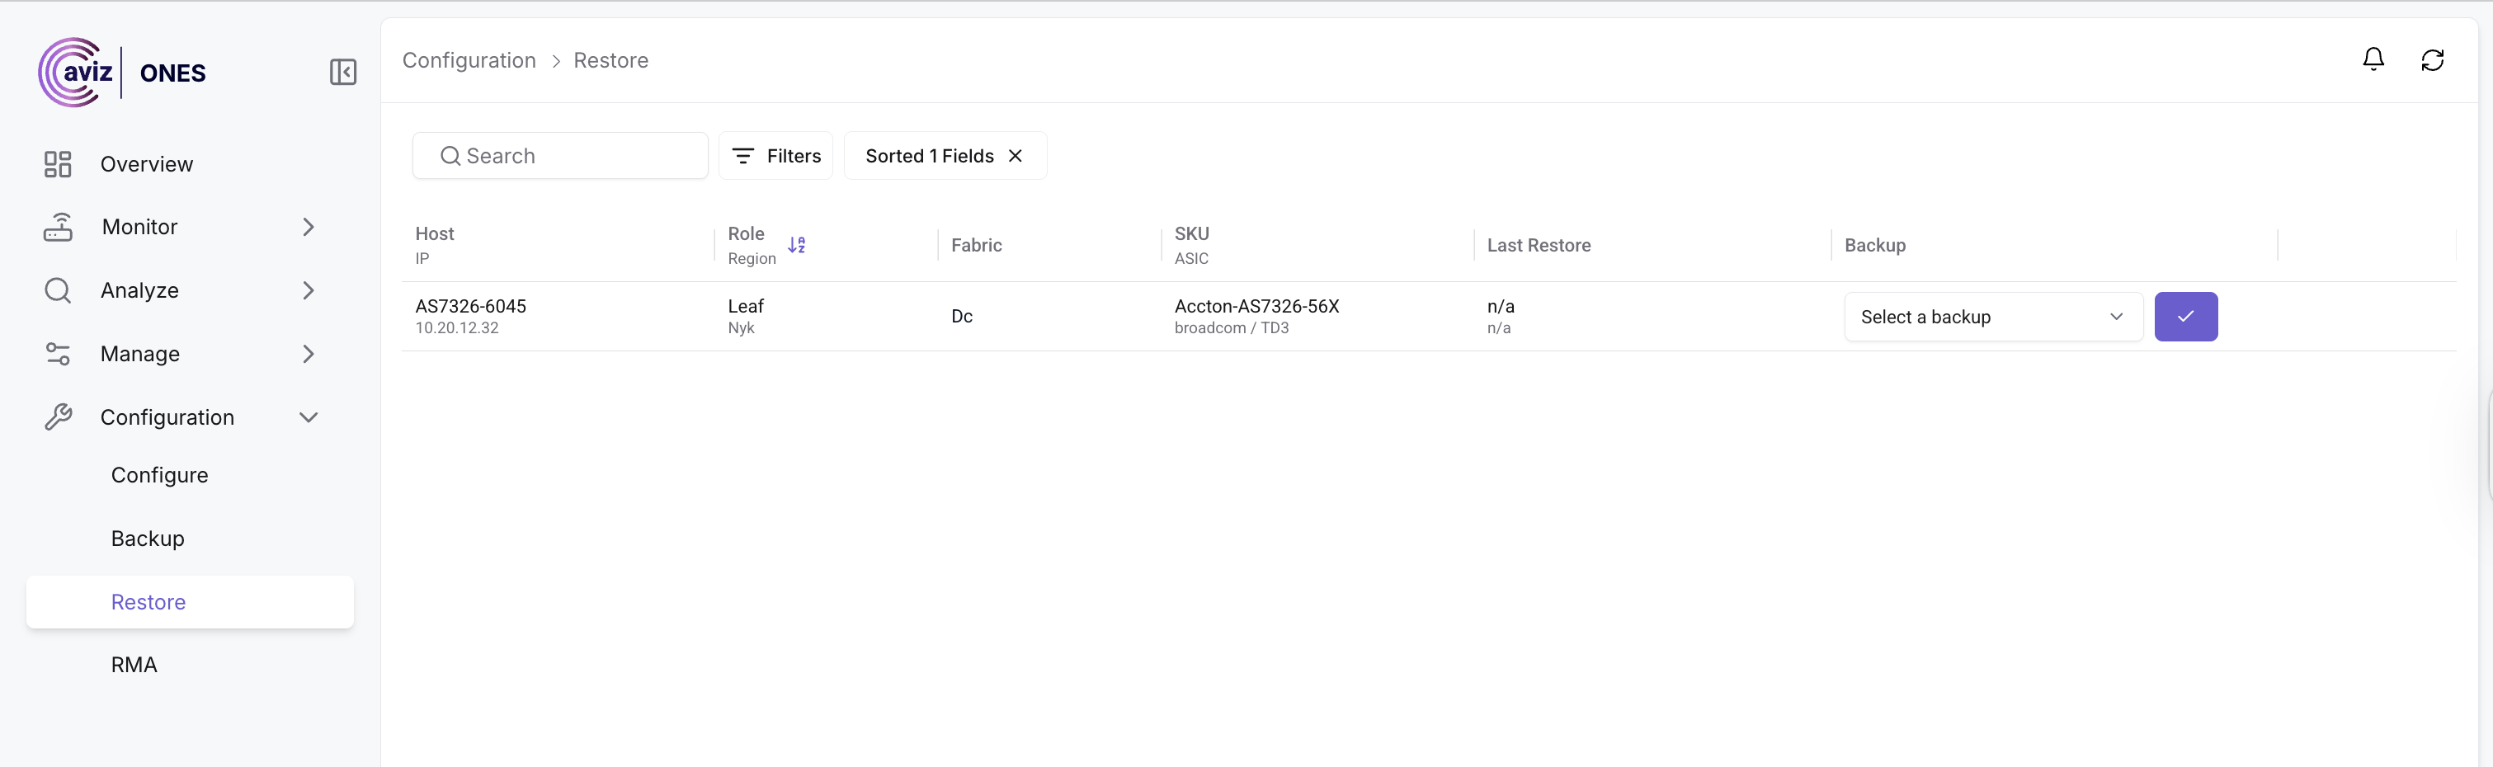
Task: Open the Configure submenu item
Action: (x=160, y=475)
